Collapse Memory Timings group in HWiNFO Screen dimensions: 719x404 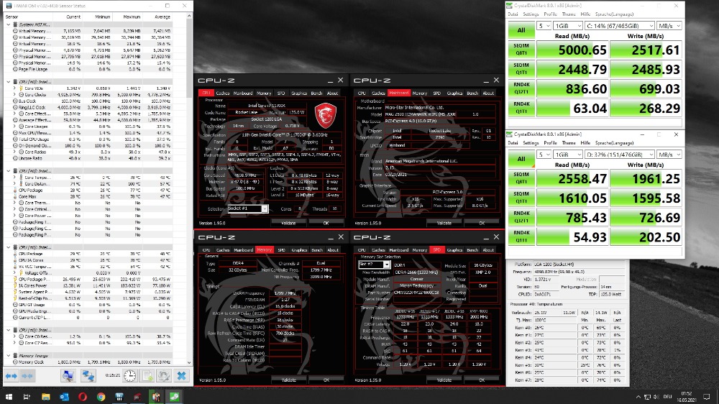pos(8,355)
